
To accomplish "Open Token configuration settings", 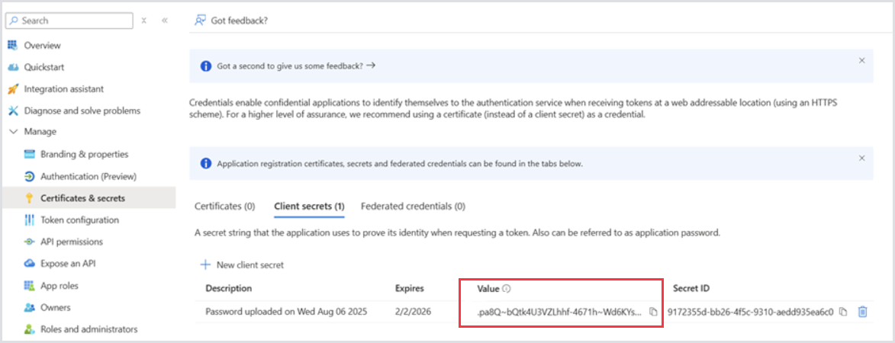I will click(x=79, y=220).
